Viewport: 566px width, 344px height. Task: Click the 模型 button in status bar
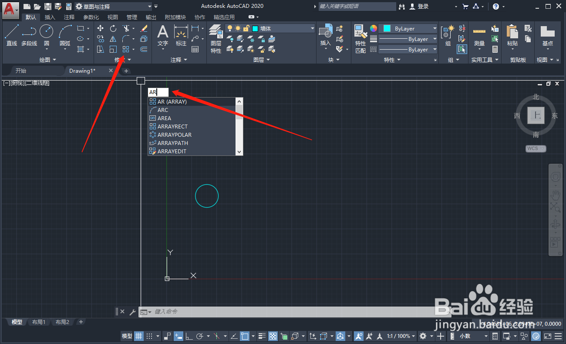(127, 336)
